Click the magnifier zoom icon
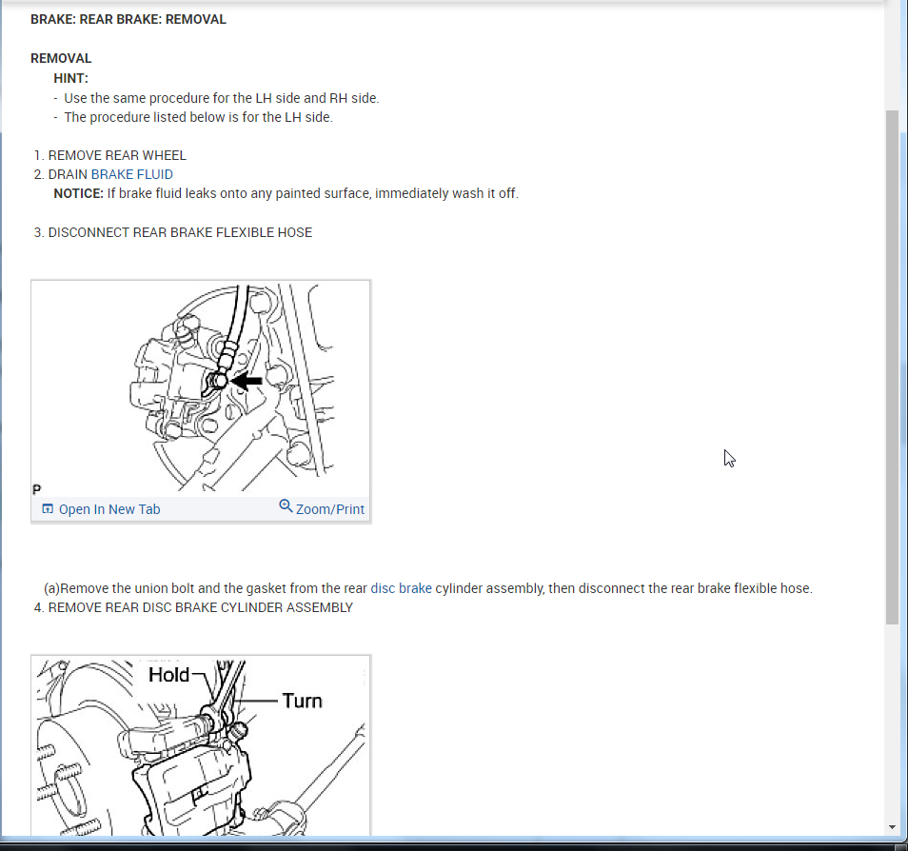 pyautogui.click(x=286, y=506)
